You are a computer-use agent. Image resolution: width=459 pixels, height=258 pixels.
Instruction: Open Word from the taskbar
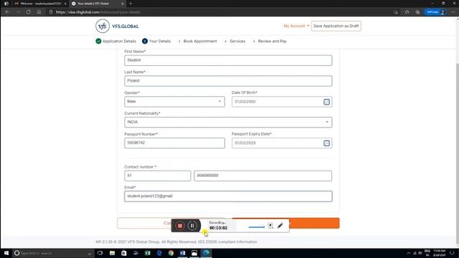183,253
